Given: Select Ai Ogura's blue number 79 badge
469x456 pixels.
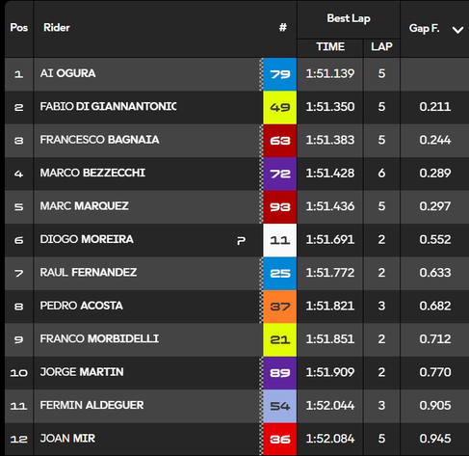Looking at the screenshot, I should tap(280, 74).
